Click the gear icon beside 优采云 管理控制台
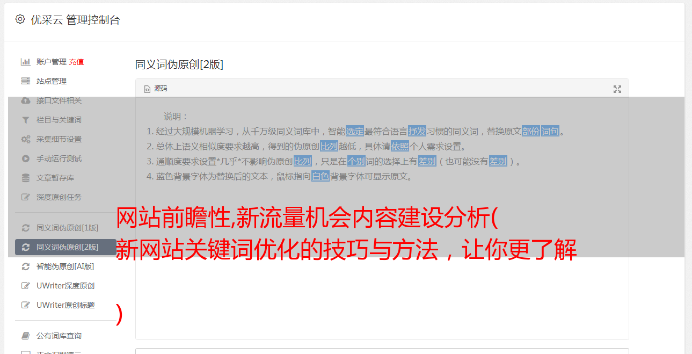 pyautogui.click(x=20, y=19)
